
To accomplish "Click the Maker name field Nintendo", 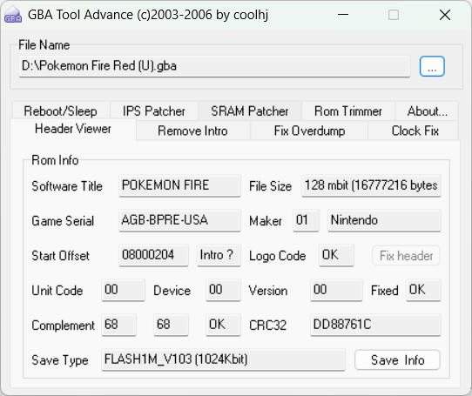I will click(384, 220).
